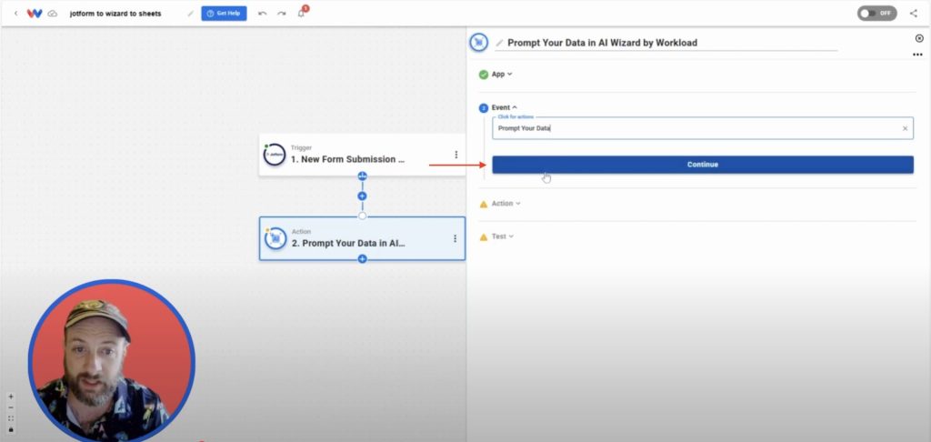931x442 pixels.
Task: Add a step after the action node
Action: point(362,259)
